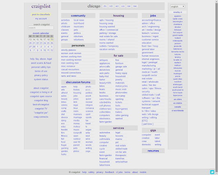Viewport: 218px width, 175px height.
Task: Open best-of-craigslist
Action: (x=41, y=104)
